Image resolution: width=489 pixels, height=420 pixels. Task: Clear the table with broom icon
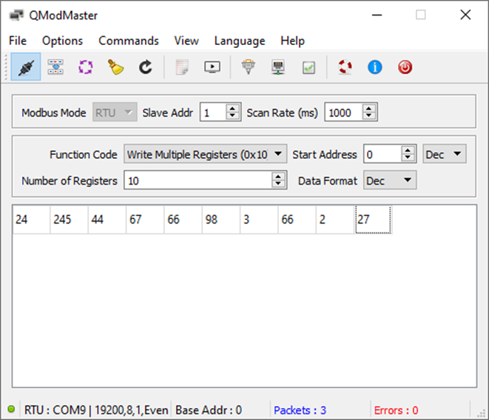[115, 67]
